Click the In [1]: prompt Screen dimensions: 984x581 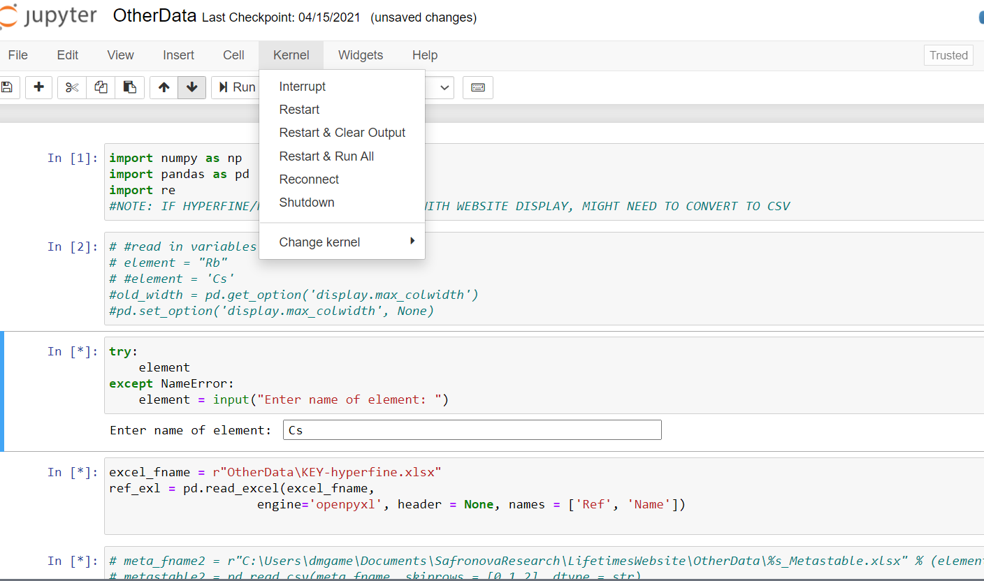pos(73,158)
